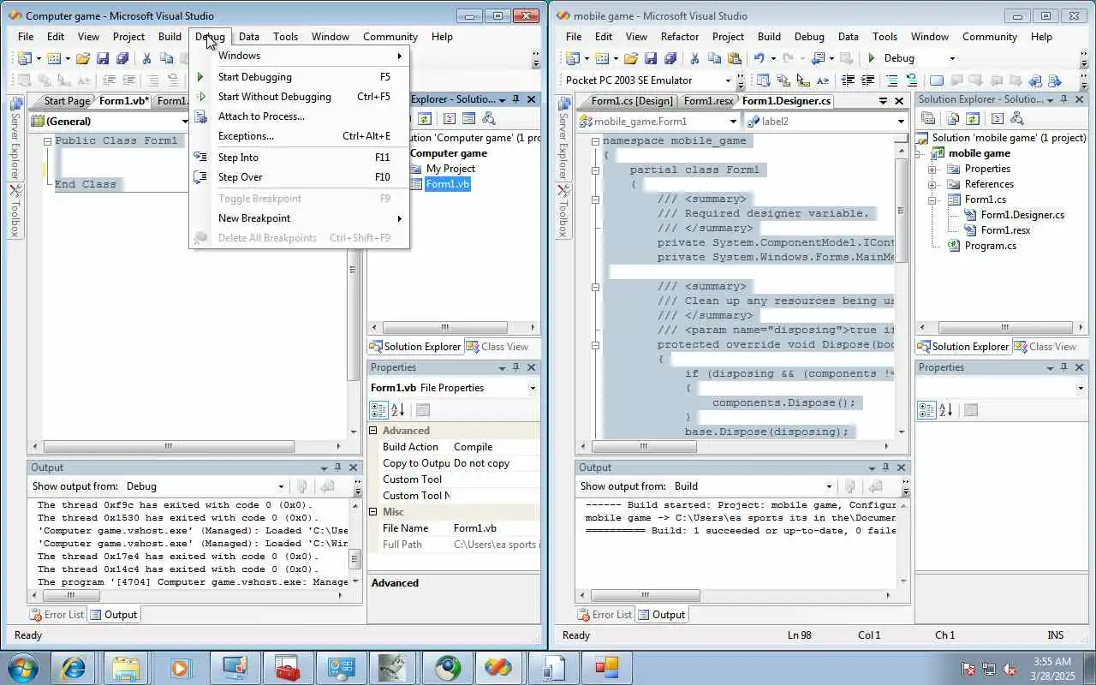Image resolution: width=1096 pixels, height=685 pixels.
Task: Select Program.cs in mobile game Solution Explorer
Action: pyautogui.click(x=991, y=246)
